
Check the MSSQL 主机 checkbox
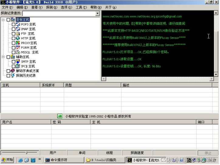[13, 52]
